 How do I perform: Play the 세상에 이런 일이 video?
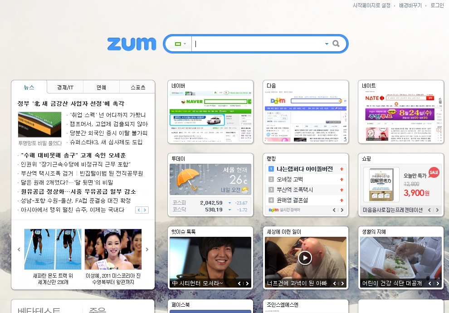(305, 258)
